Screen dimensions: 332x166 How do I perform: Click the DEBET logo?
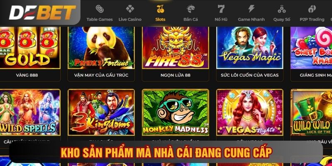point(42,12)
